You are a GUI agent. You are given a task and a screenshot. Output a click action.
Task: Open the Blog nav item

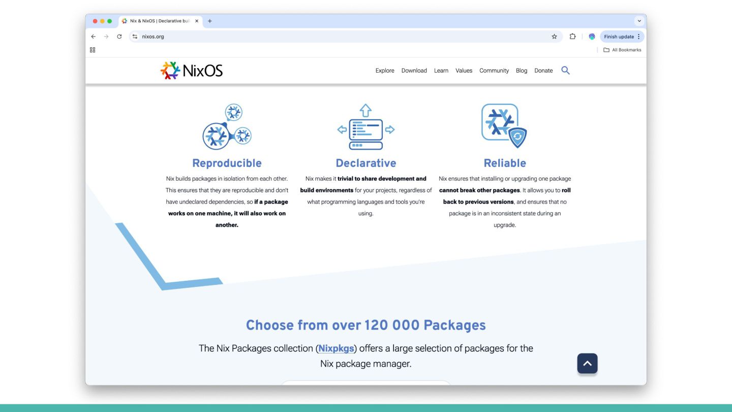(522, 71)
